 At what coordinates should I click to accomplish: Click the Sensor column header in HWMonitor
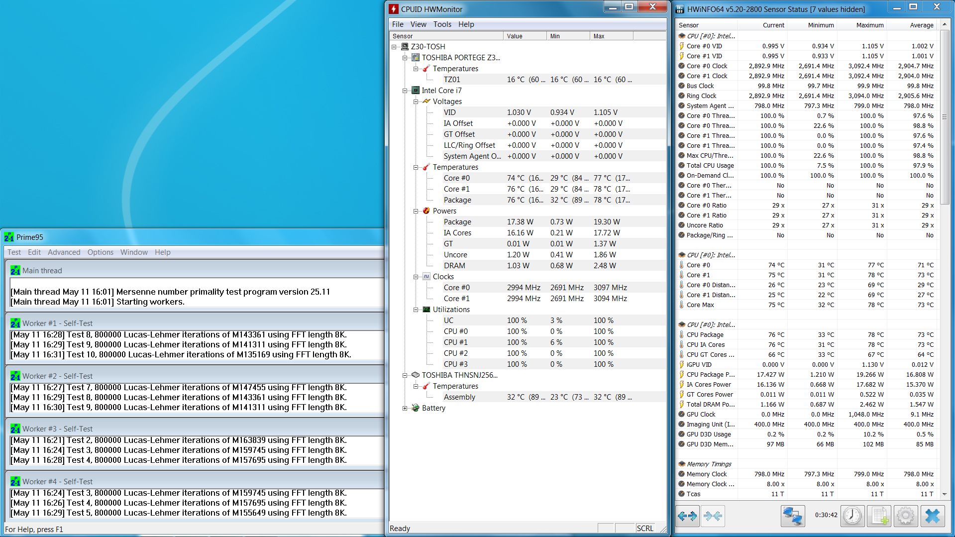click(446, 36)
